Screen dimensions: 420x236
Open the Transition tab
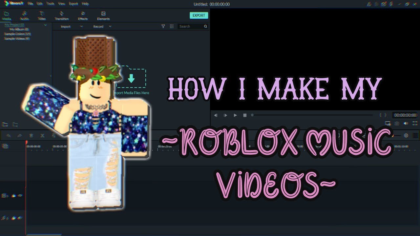[62, 16]
